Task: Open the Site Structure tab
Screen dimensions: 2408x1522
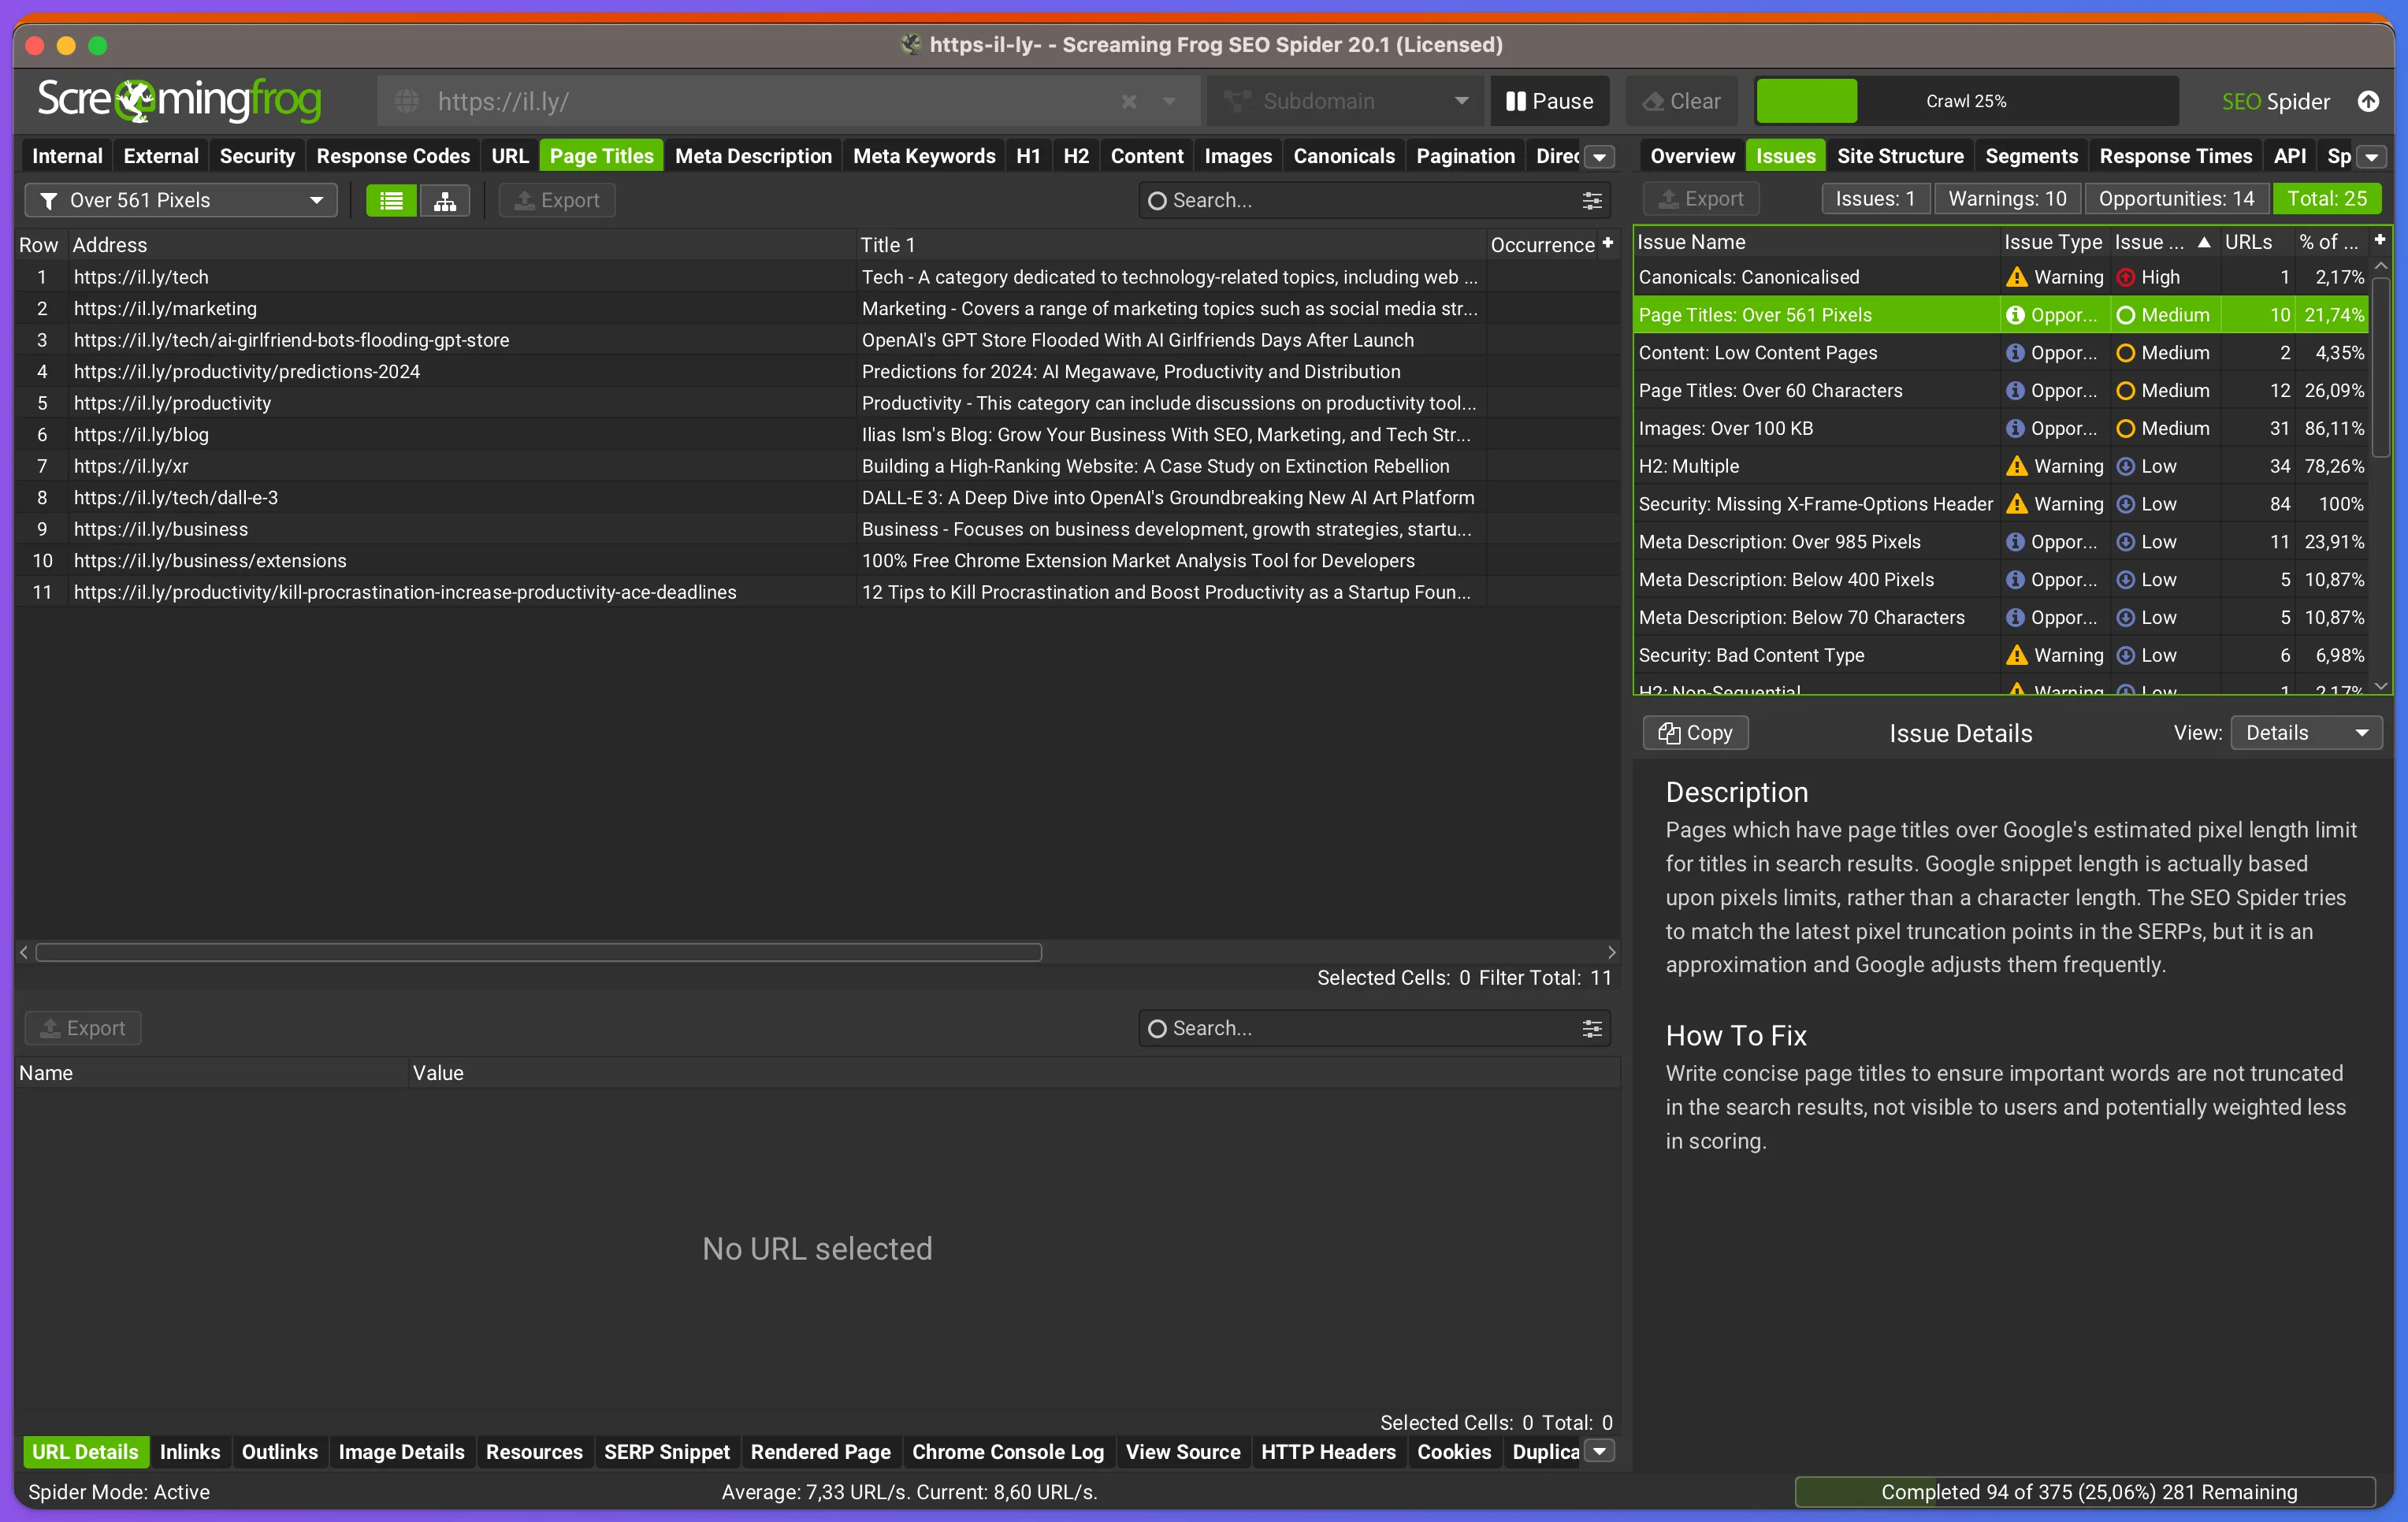Action: [1900, 156]
